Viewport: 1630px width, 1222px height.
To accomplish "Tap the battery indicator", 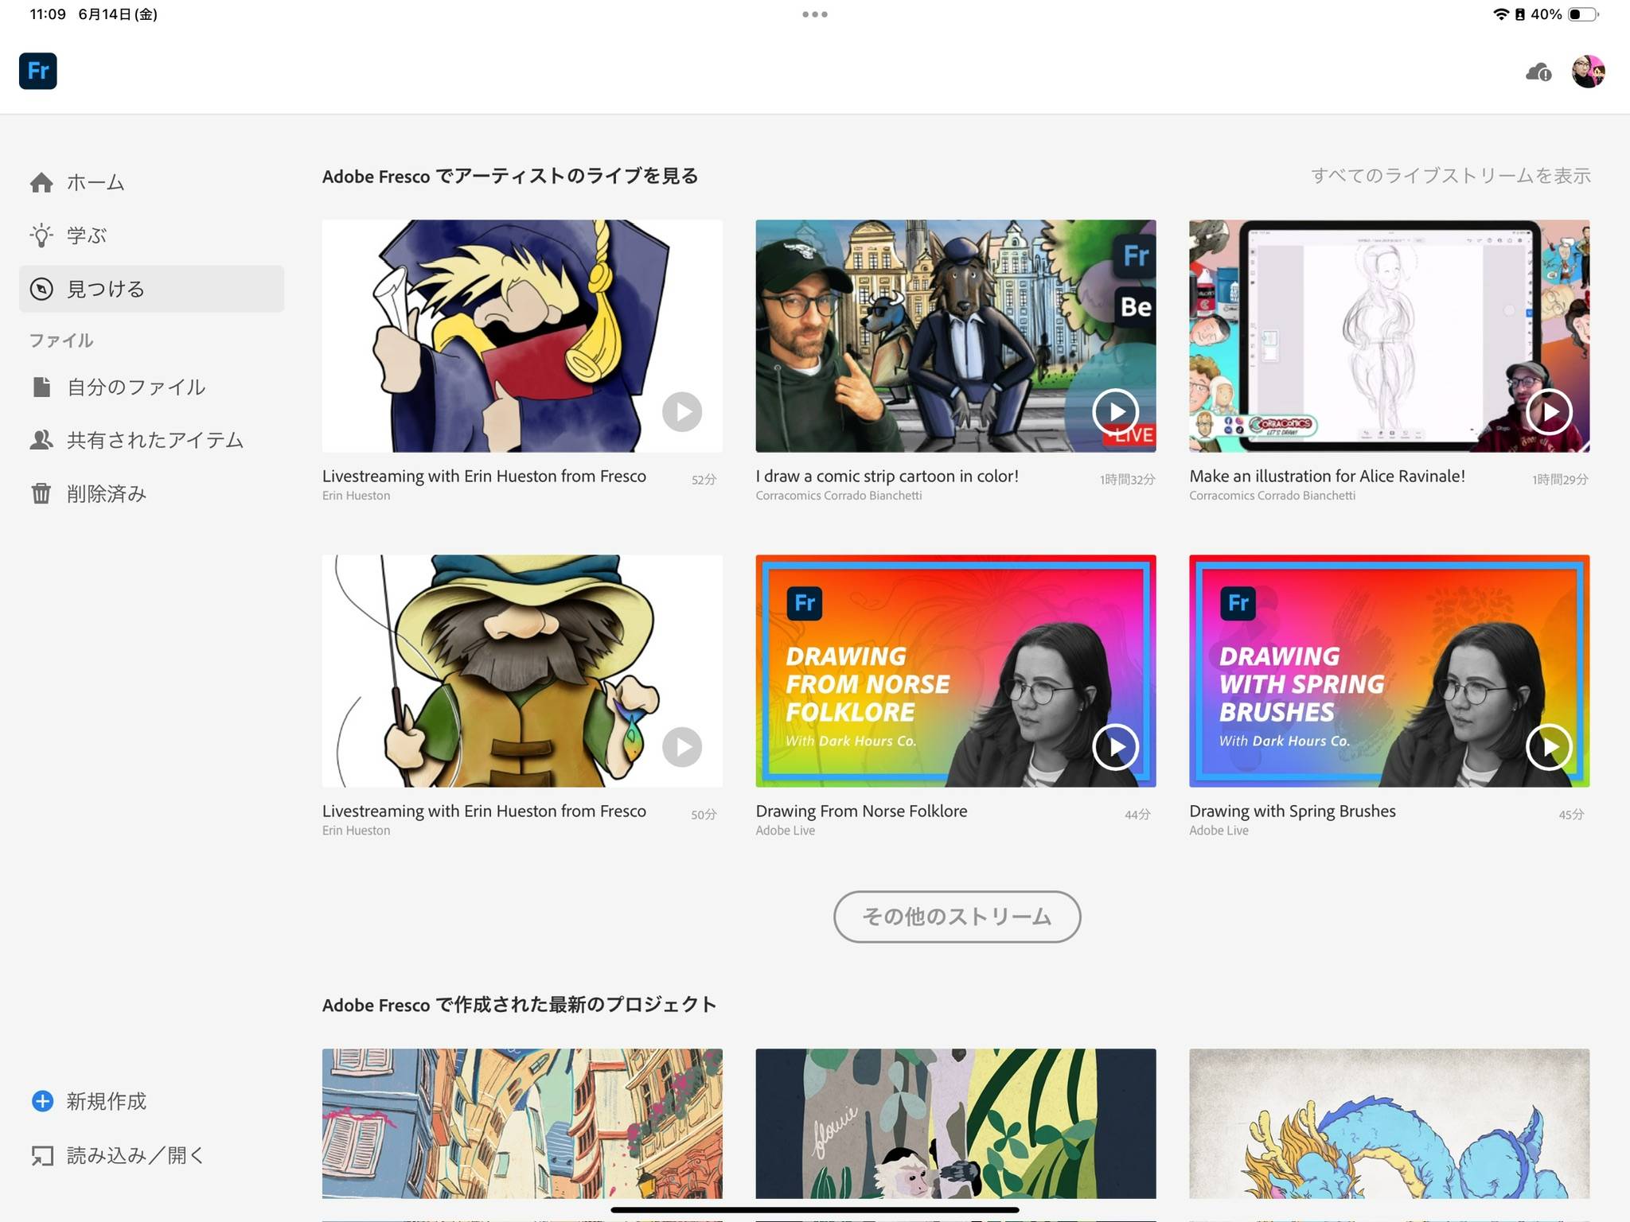I will 1583,14.
